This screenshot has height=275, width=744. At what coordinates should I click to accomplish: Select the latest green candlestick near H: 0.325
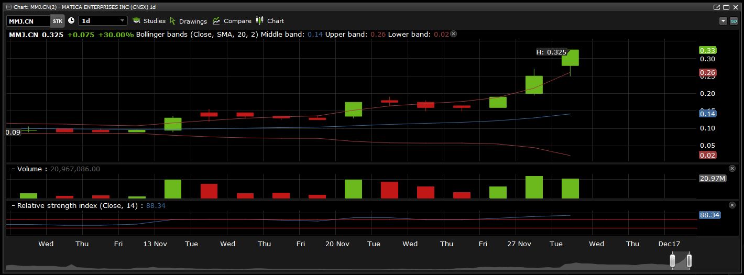[570, 58]
